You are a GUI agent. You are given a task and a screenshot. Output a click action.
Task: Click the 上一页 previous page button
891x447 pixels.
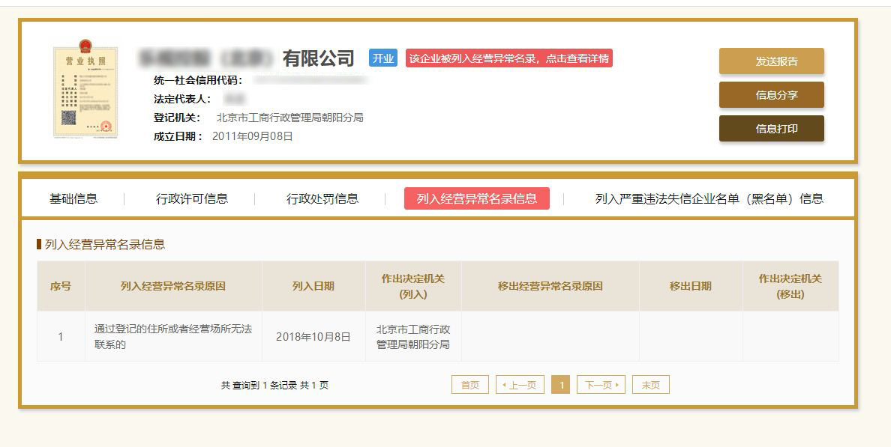[x=520, y=385]
